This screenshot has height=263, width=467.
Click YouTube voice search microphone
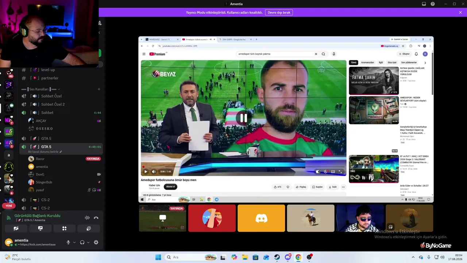coord(333,54)
